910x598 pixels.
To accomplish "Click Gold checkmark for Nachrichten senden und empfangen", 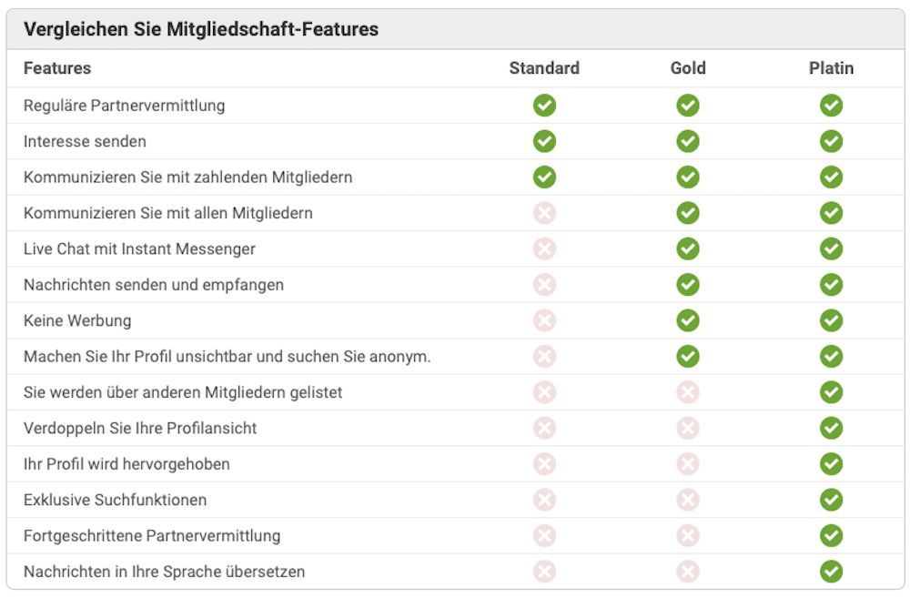I will pos(688,285).
